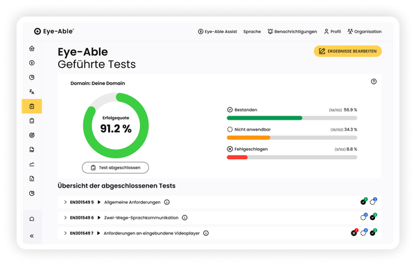The width and height of the screenshot is (416, 265).
Task: Open Benachrichtigungen in the top navigation
Action: (x=292, y=32)
